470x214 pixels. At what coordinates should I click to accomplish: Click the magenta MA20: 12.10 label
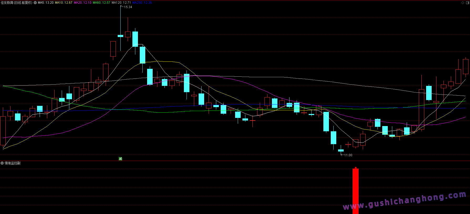tap(82, 3)
